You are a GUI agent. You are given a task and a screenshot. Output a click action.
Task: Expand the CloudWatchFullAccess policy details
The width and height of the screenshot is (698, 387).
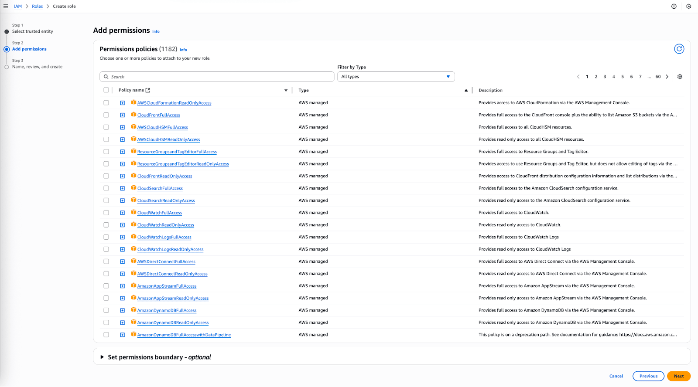[x=123, y=213]
